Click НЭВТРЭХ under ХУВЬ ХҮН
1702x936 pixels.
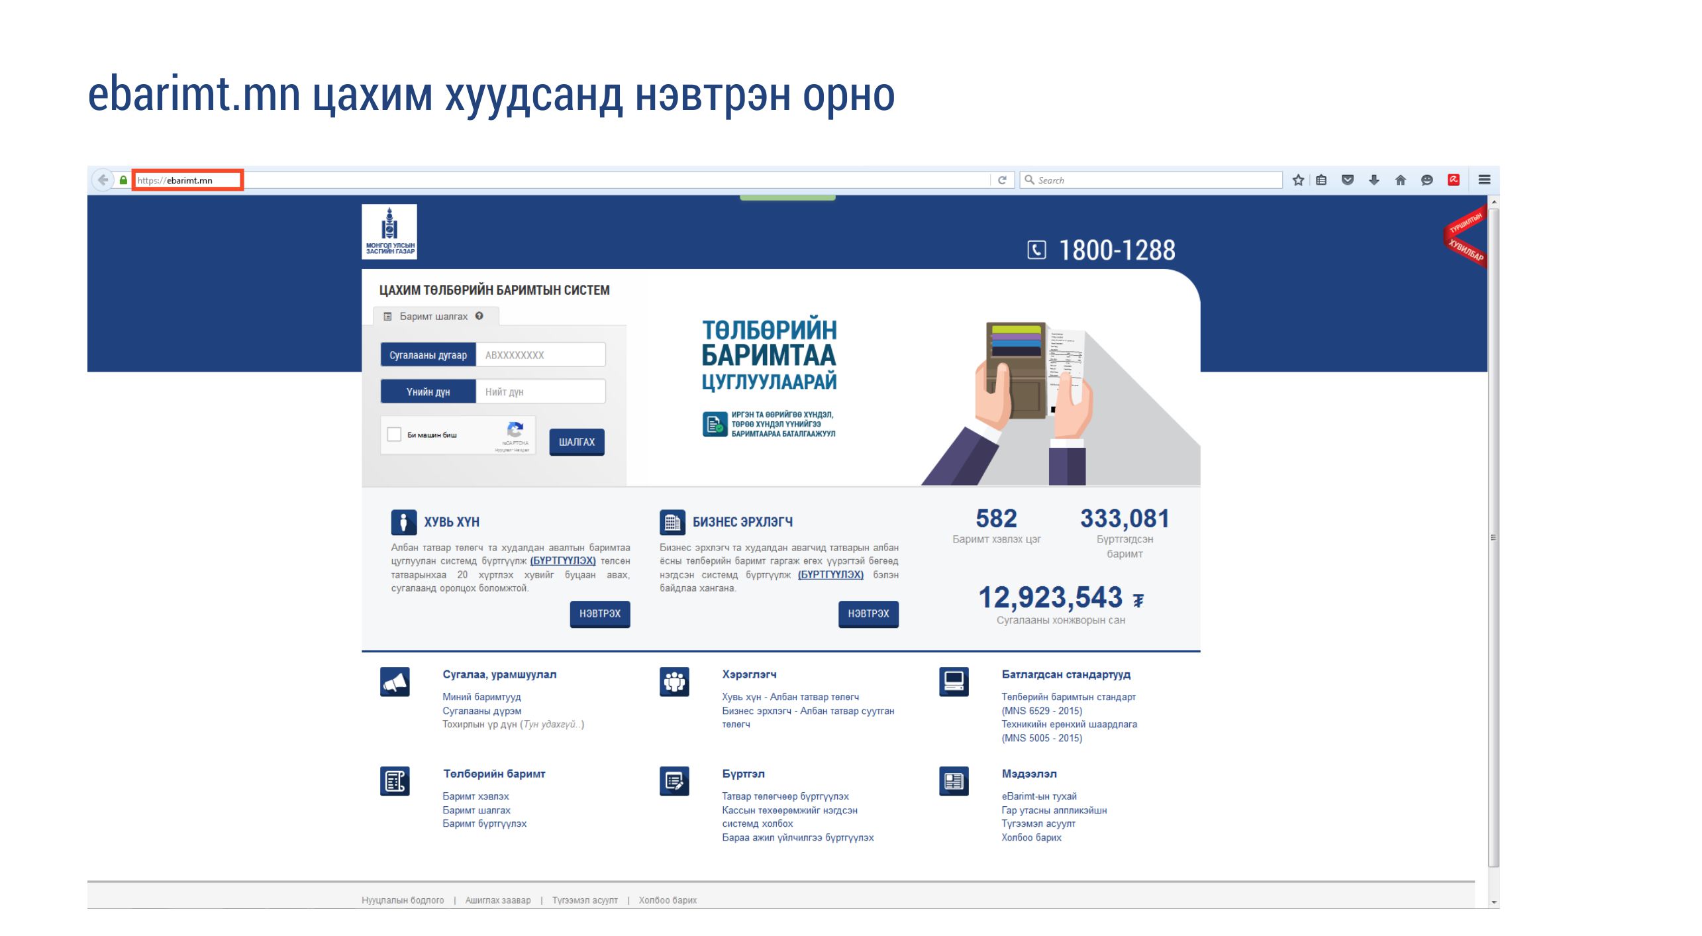point(600,613)
